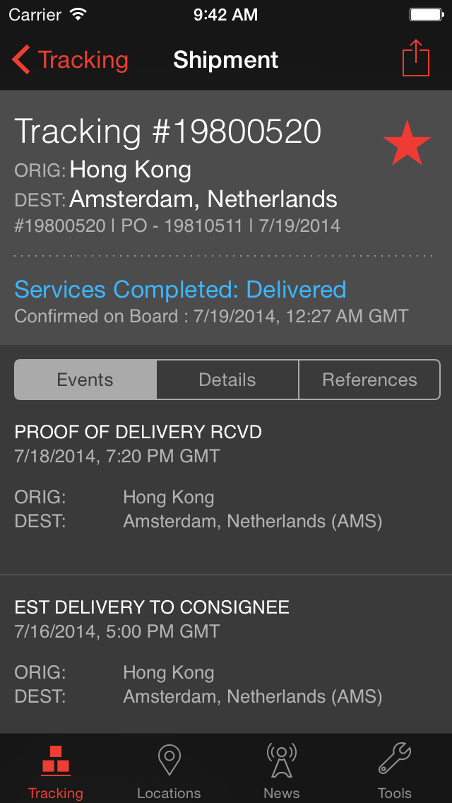
Task: Open the Tracking tab boxes icon
Action: tap(56, 761)
